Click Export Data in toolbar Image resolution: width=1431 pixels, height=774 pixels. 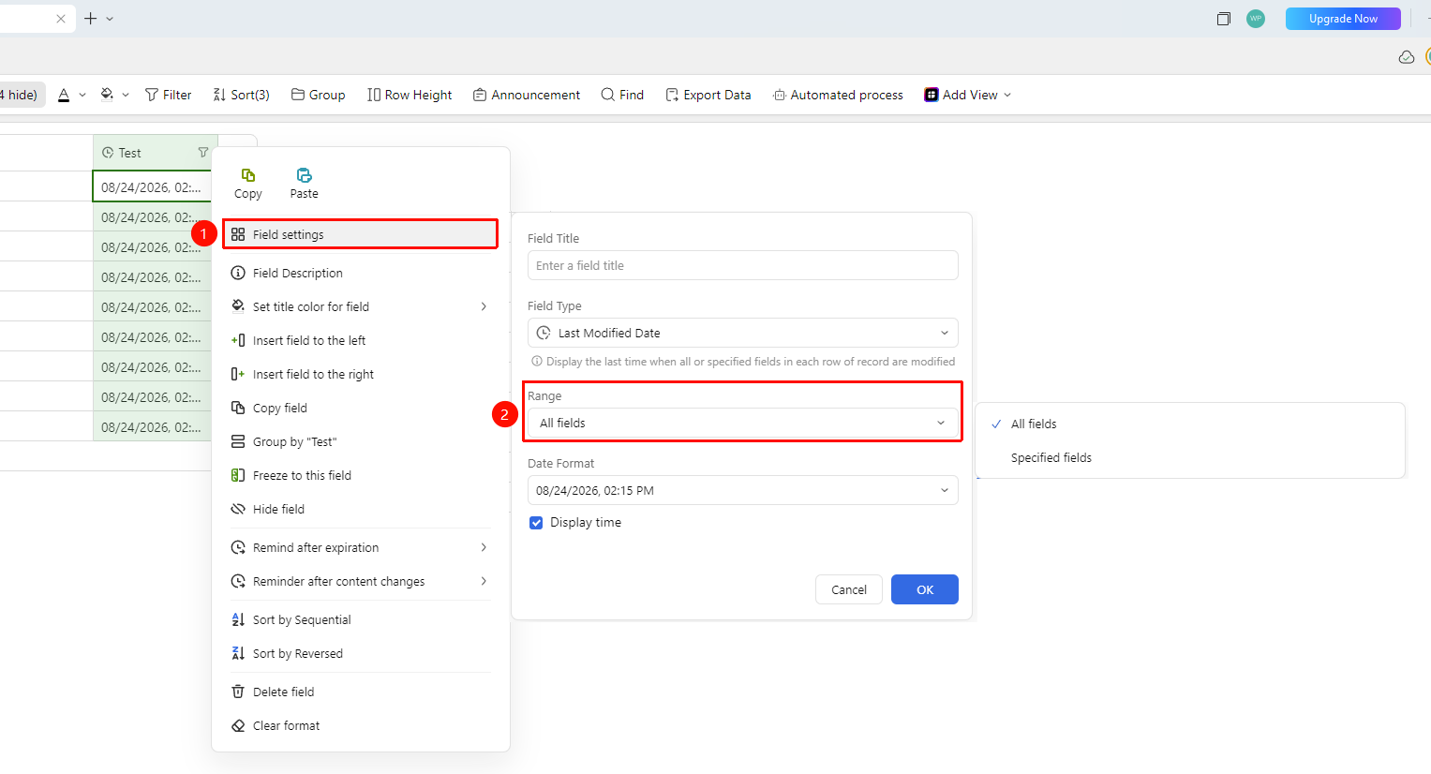click(708, 95)
